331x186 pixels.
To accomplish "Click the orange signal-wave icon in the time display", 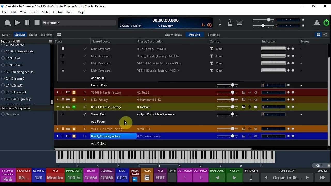I will 203,25.
